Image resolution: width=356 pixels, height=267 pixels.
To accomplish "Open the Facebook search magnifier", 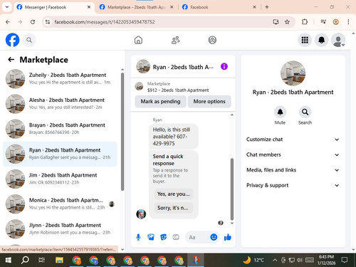I will point(29,40).
